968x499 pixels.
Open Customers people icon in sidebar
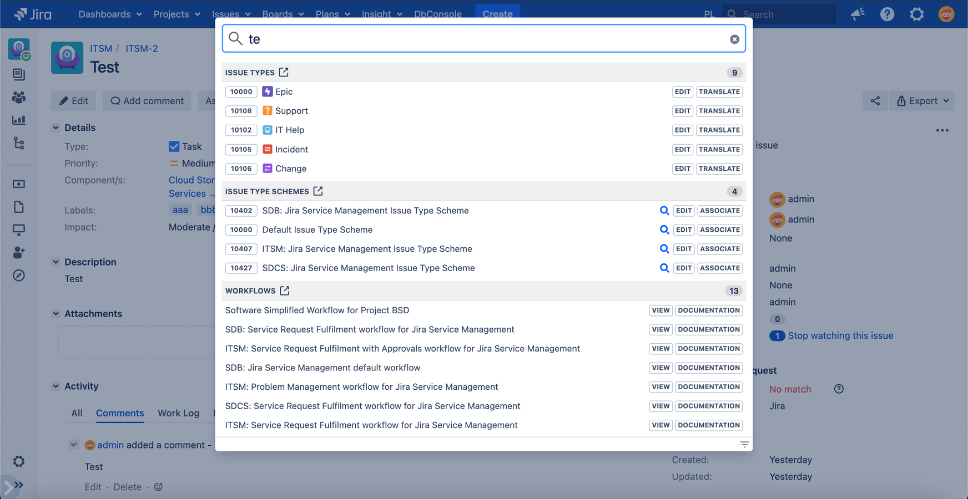point(19,97)
